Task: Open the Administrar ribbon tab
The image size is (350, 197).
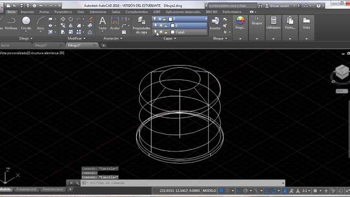Action: click(x=98, y=12)
